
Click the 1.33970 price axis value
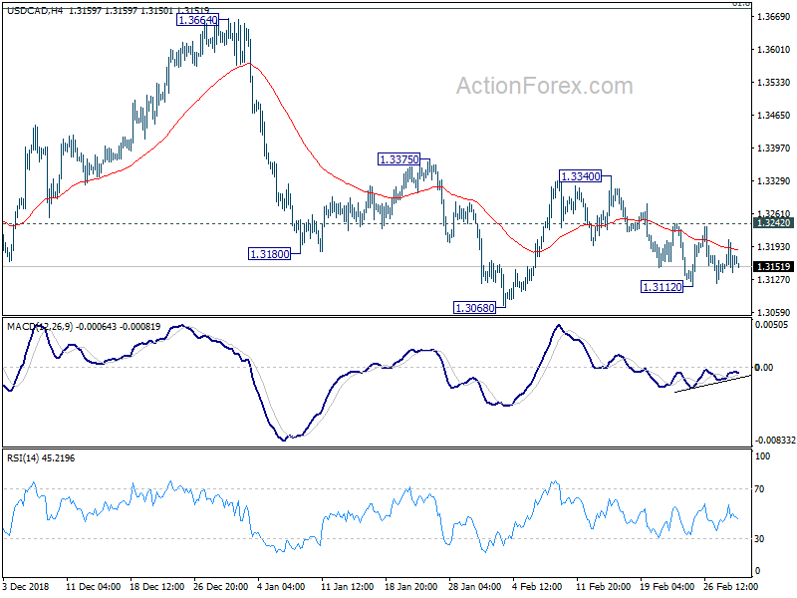[774, 148]
